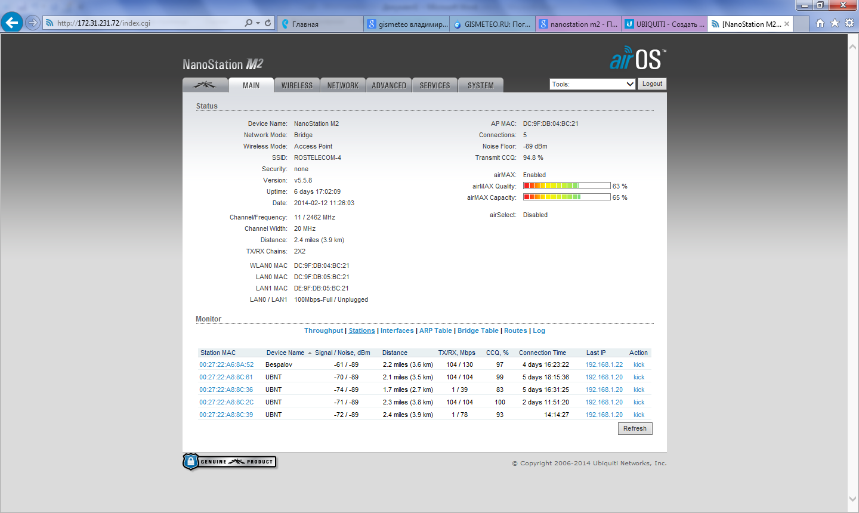The width and height of the screenshot is (859, 513).
Task: Open the SYSTEM tab
Action: [x=481, y=85]
